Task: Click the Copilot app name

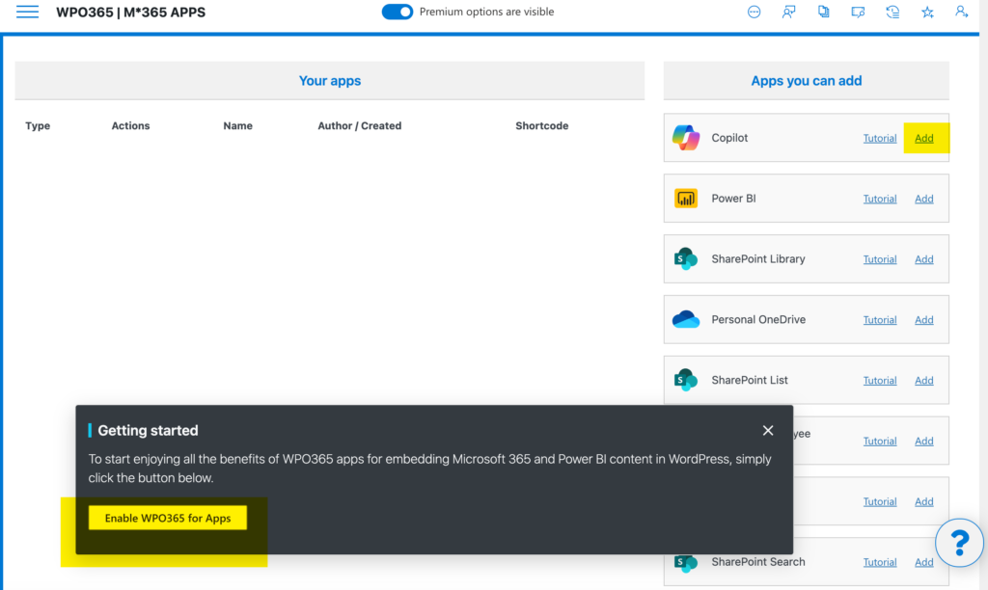Action: [x=729, y=137]
